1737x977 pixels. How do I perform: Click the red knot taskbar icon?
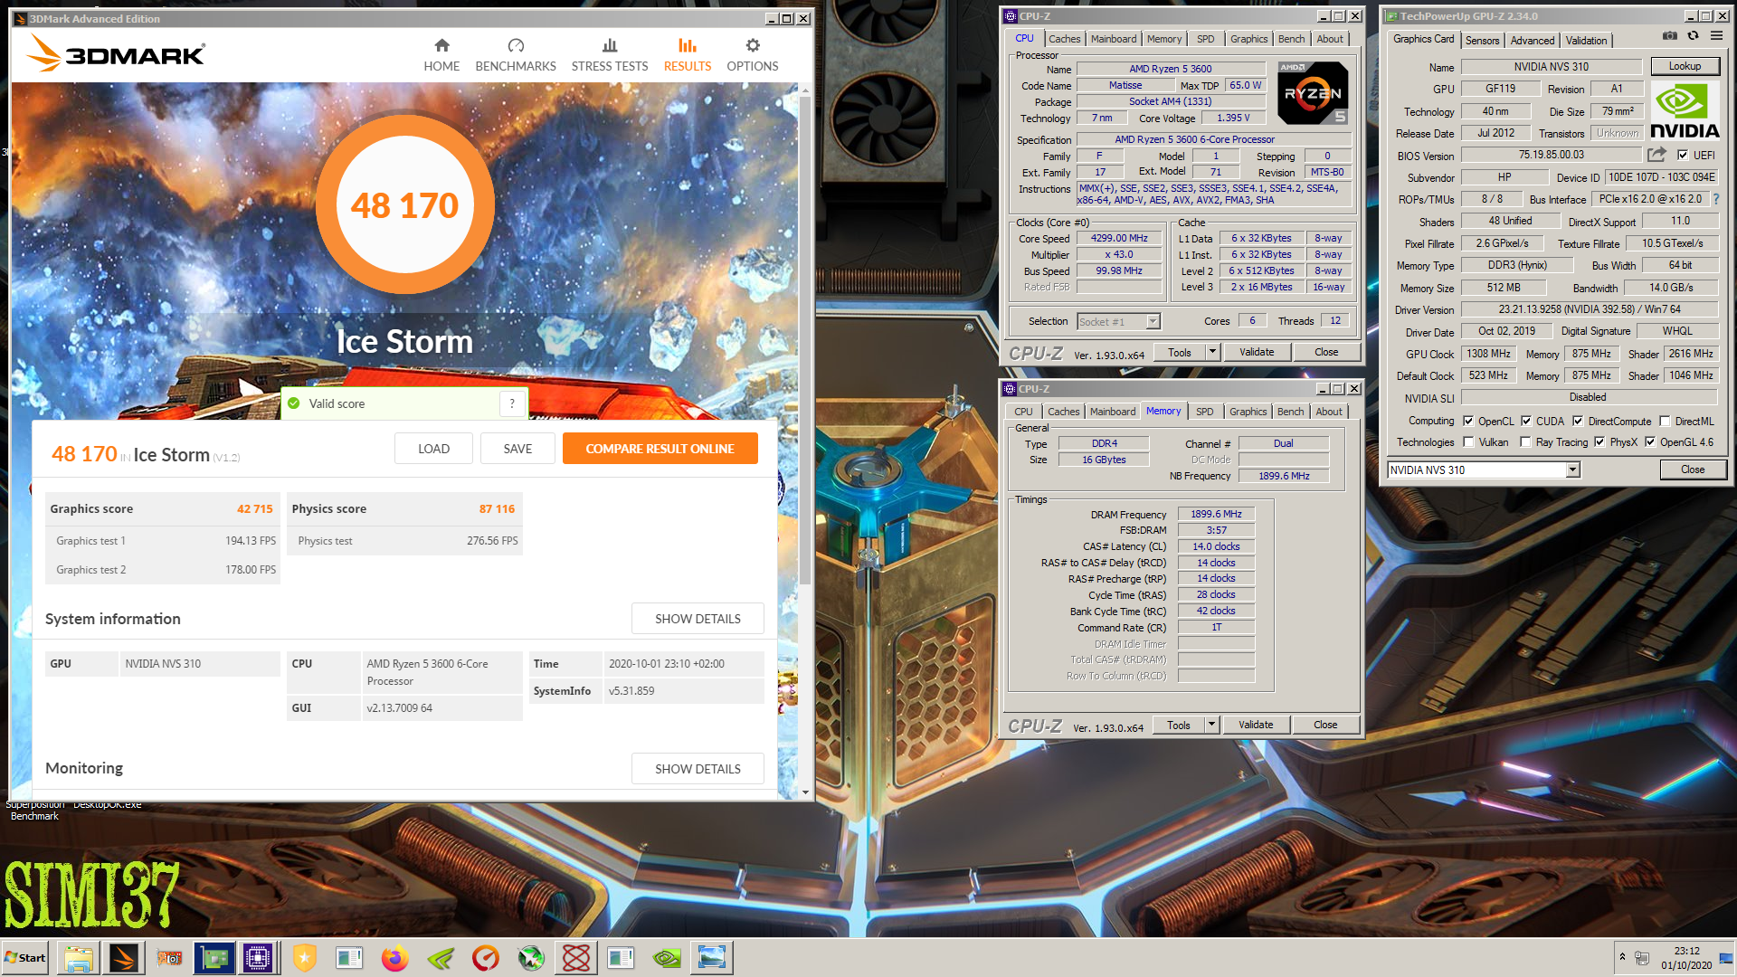tap(576, 958)
